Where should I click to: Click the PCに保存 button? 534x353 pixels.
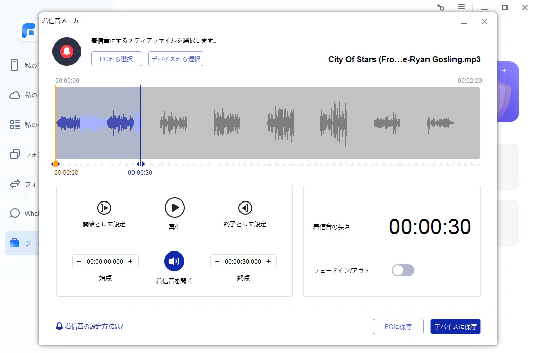click(398, 327)
